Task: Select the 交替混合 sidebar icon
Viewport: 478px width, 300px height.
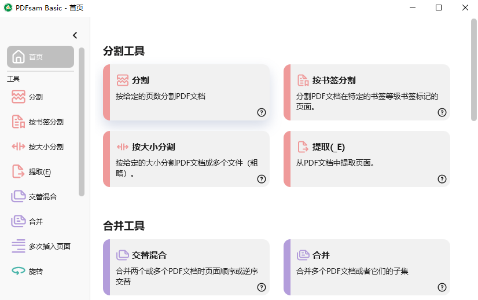Action: point(19,197)
